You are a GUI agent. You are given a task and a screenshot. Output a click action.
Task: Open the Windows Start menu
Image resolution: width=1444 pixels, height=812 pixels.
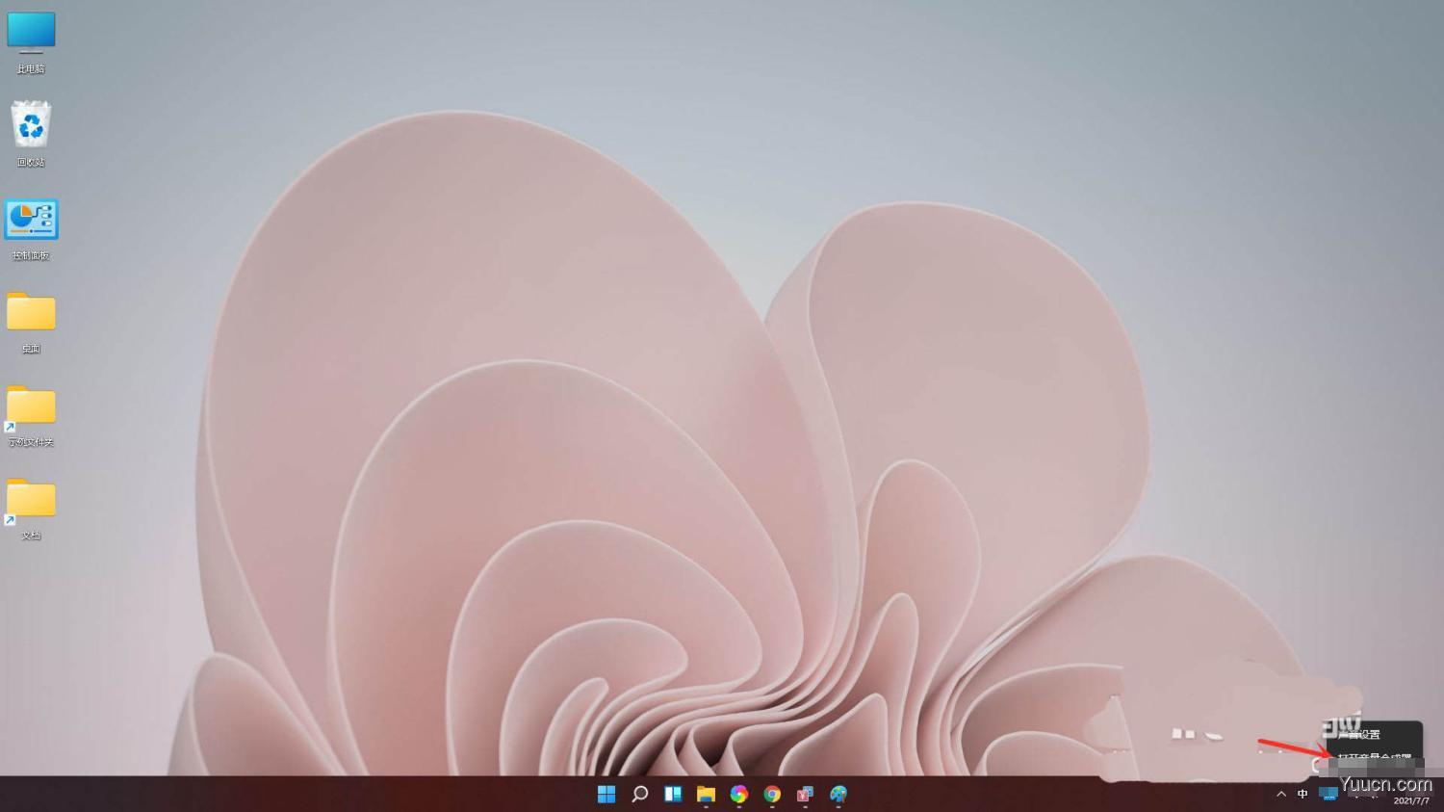click(606, 794)
